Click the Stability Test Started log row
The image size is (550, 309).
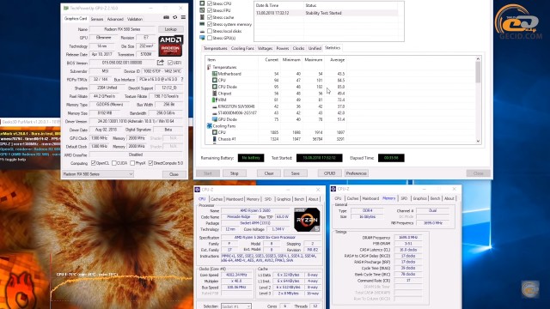[x=327, y=13]
